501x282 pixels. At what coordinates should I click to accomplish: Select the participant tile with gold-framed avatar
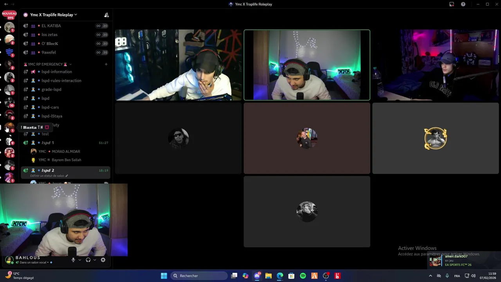(x=436, y=138)
